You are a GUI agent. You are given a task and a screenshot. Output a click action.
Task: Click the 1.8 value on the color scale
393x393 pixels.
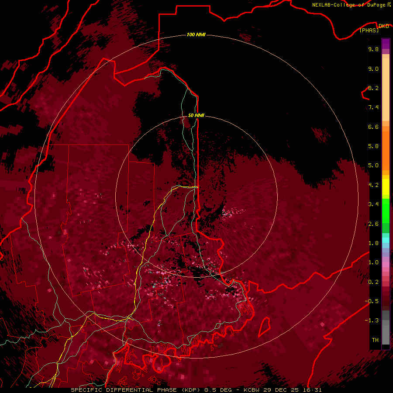[373, 243]
